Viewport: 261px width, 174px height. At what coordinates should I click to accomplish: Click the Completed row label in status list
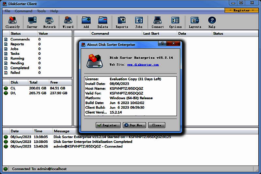20,68
